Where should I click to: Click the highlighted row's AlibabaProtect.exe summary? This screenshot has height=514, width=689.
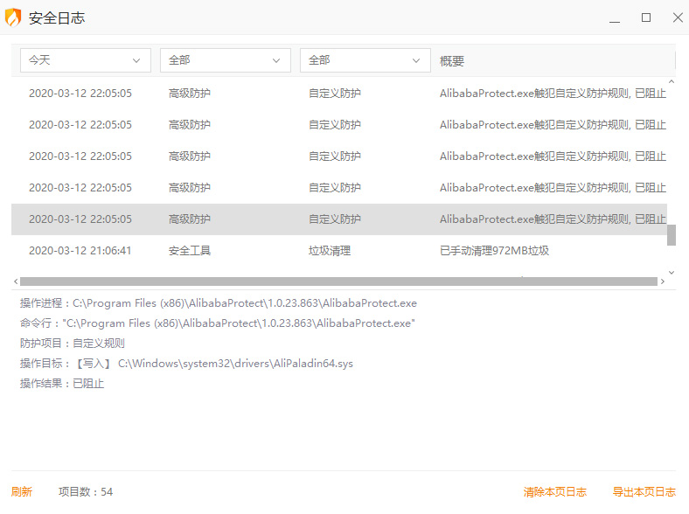[553, 219]
